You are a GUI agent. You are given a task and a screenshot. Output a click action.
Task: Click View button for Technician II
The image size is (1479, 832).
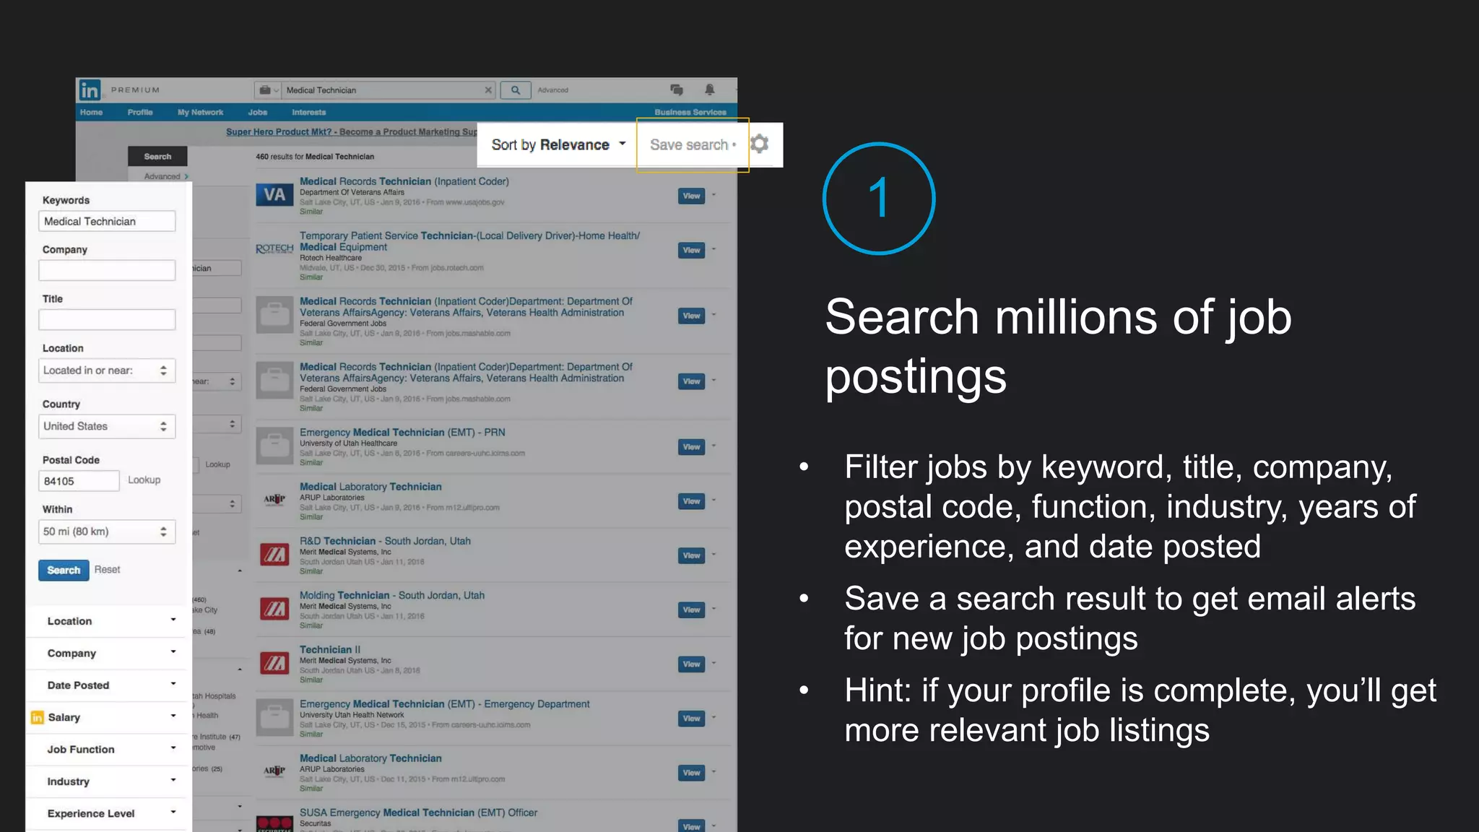coord(691,664)
